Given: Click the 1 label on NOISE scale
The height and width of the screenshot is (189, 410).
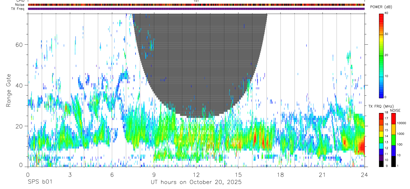Looking at the screenshot, I should pos(398,166).
